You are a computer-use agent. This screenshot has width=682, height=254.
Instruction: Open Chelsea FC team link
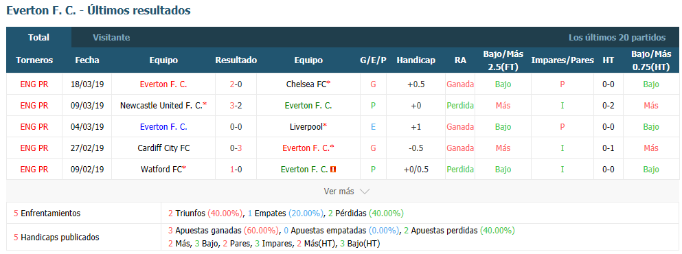point(308,84)
